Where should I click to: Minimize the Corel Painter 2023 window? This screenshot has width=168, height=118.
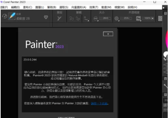click(x=144, y=2)
